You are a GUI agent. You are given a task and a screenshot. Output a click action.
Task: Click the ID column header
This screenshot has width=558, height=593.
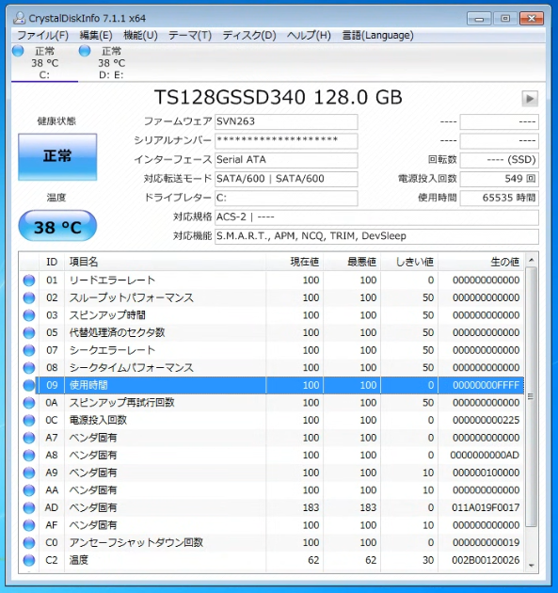tap(52, 262)
